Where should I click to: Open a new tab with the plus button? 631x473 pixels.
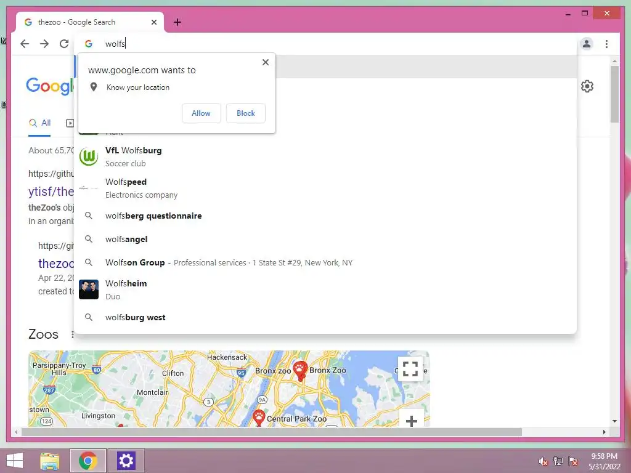pos(177,22)
